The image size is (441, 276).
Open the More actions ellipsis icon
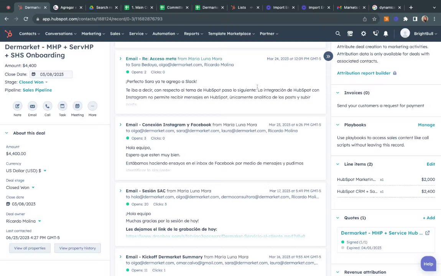coord(92,106)
